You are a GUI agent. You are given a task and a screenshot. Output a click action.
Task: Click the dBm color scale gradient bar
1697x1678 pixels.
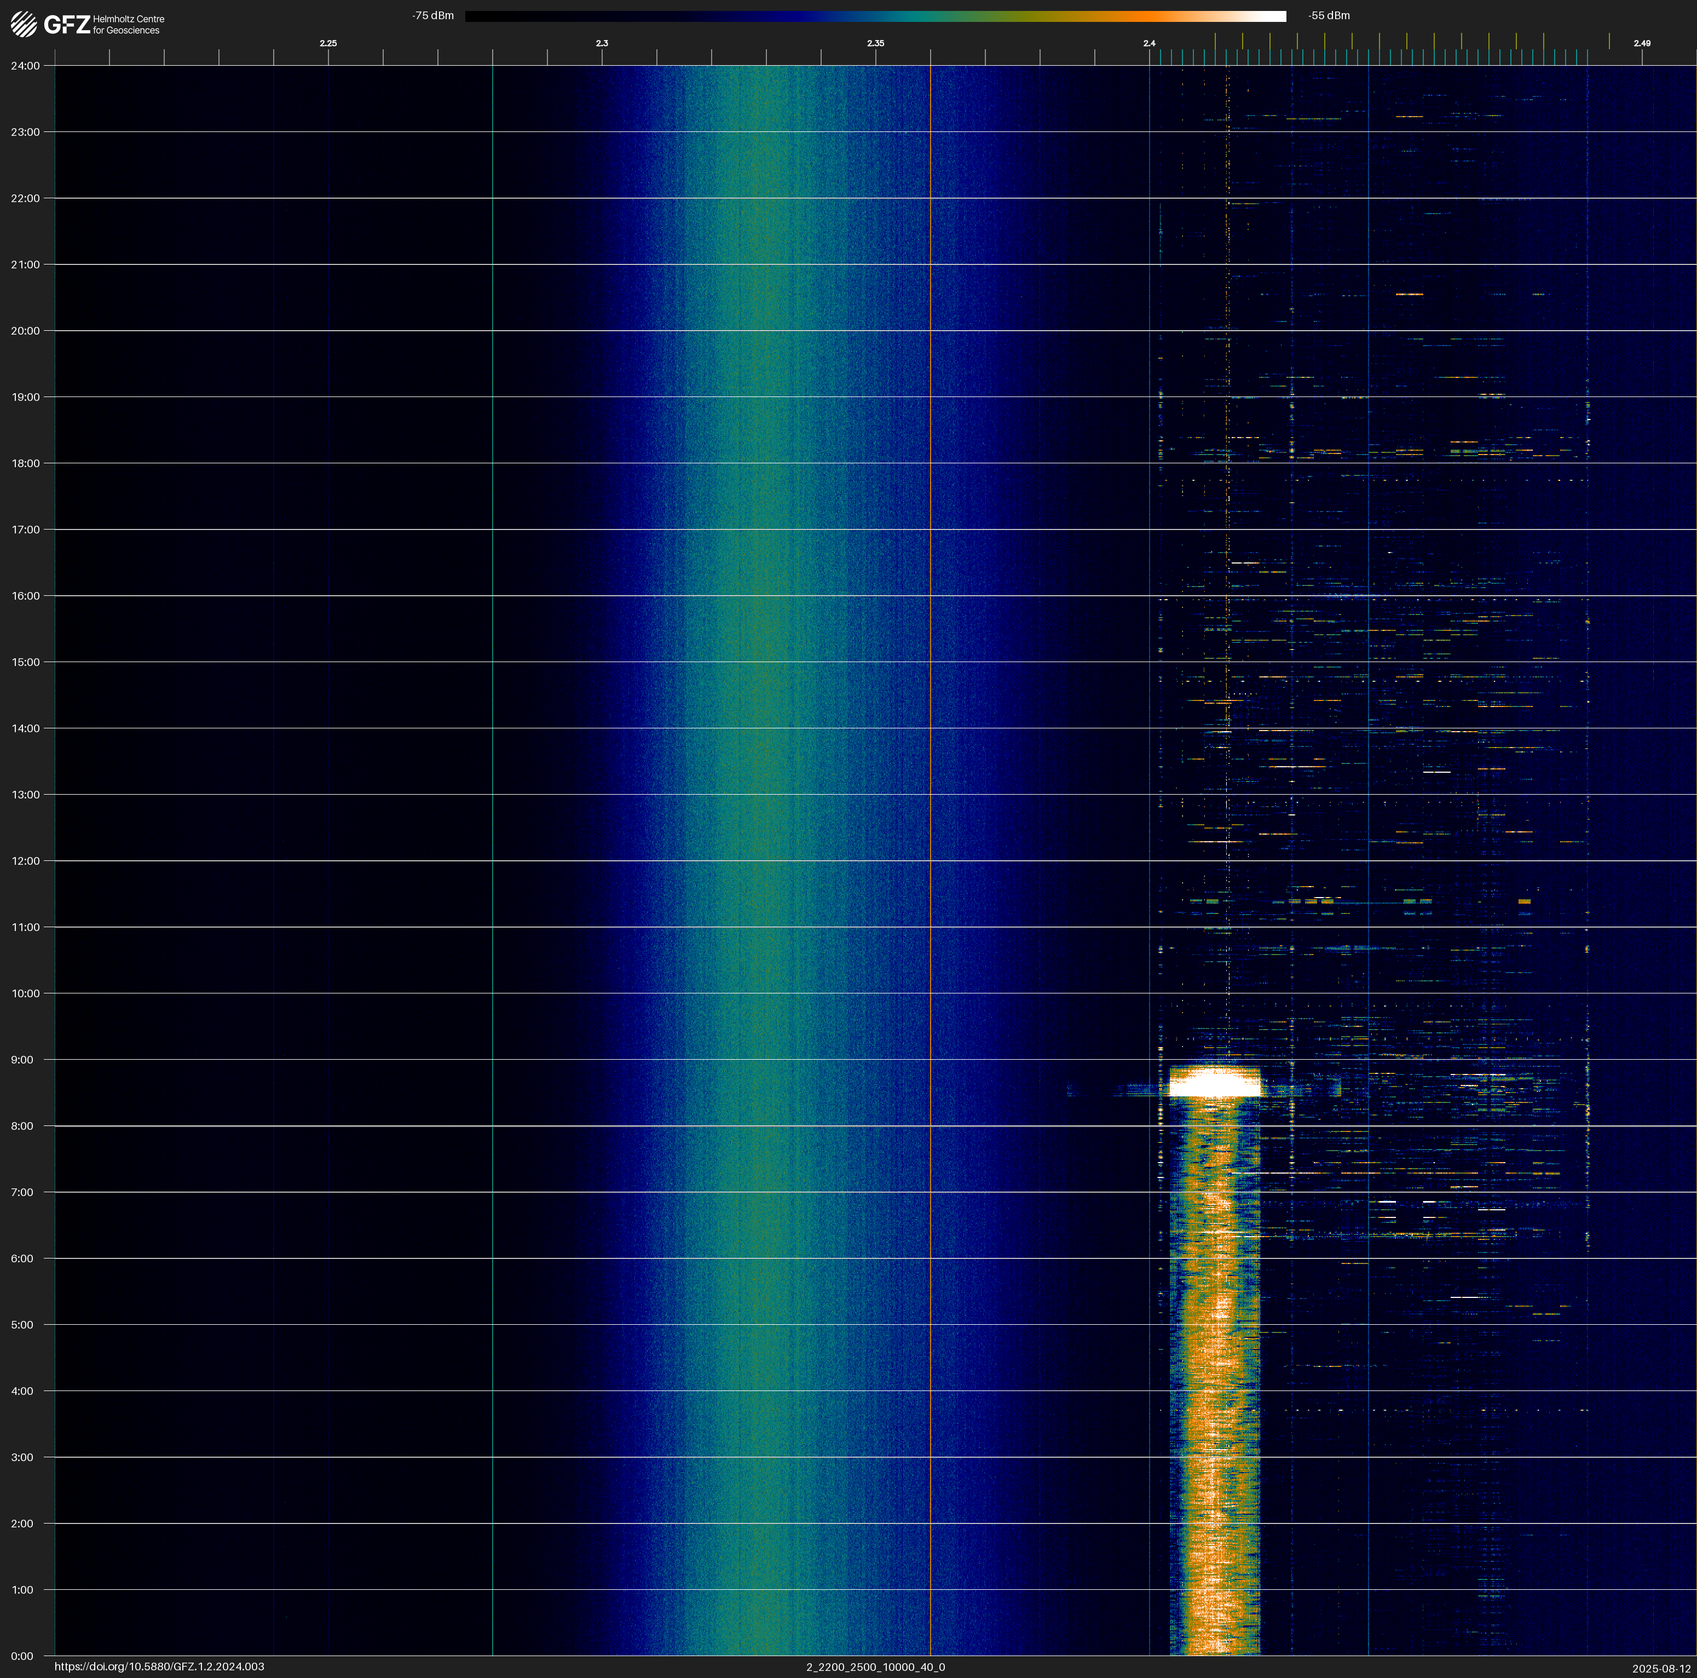click(875, 16)
